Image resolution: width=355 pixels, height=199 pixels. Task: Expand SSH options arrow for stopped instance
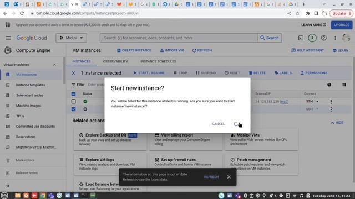click(317, 109)
